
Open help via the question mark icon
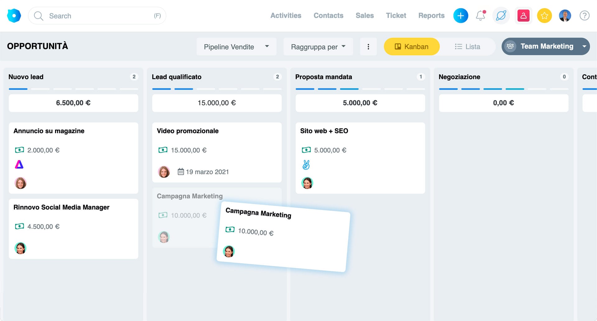click(x=584, y=16)
